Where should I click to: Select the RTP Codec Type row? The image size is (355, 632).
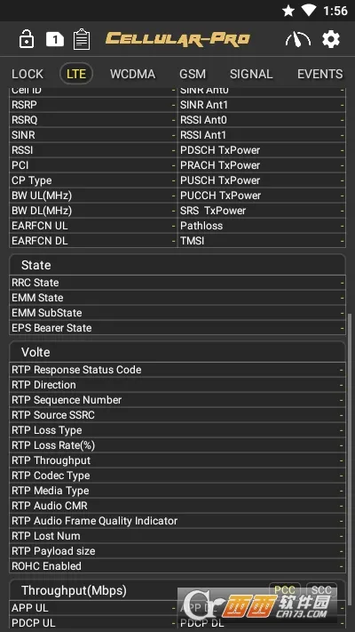[177, 476]
